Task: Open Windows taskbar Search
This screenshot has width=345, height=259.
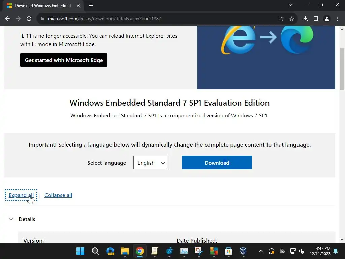Action: tap(95, 251)
